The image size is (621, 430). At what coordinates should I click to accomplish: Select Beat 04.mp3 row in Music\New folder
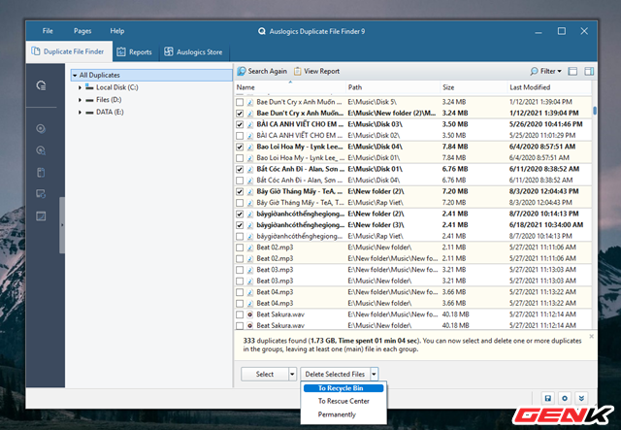coord(413,304)
